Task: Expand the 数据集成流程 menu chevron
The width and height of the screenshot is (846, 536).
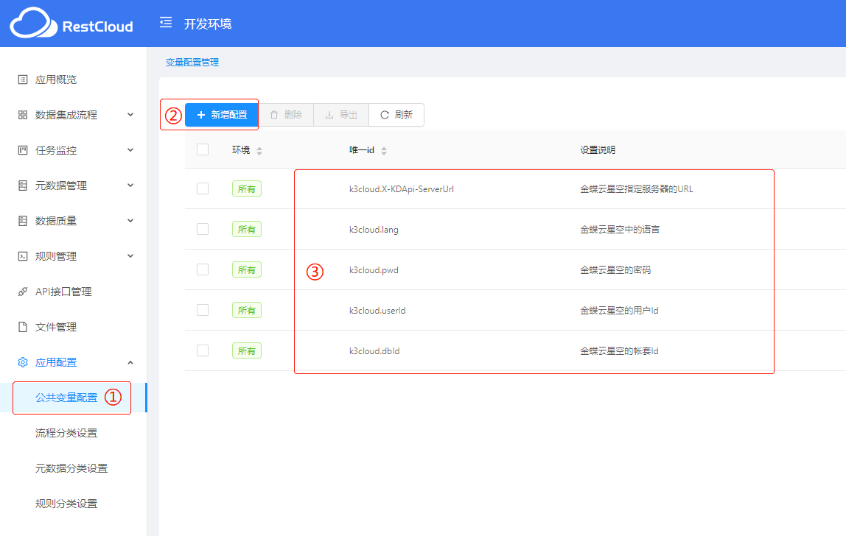Action: (130, 115)
